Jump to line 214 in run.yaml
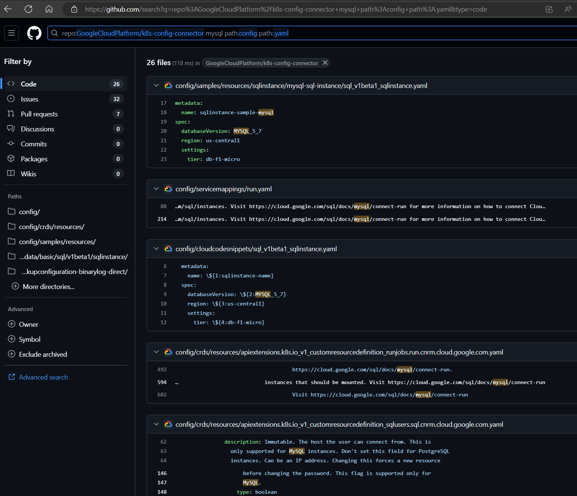The height and width of the screenshot is (496, 577). [x=162, y=219]
